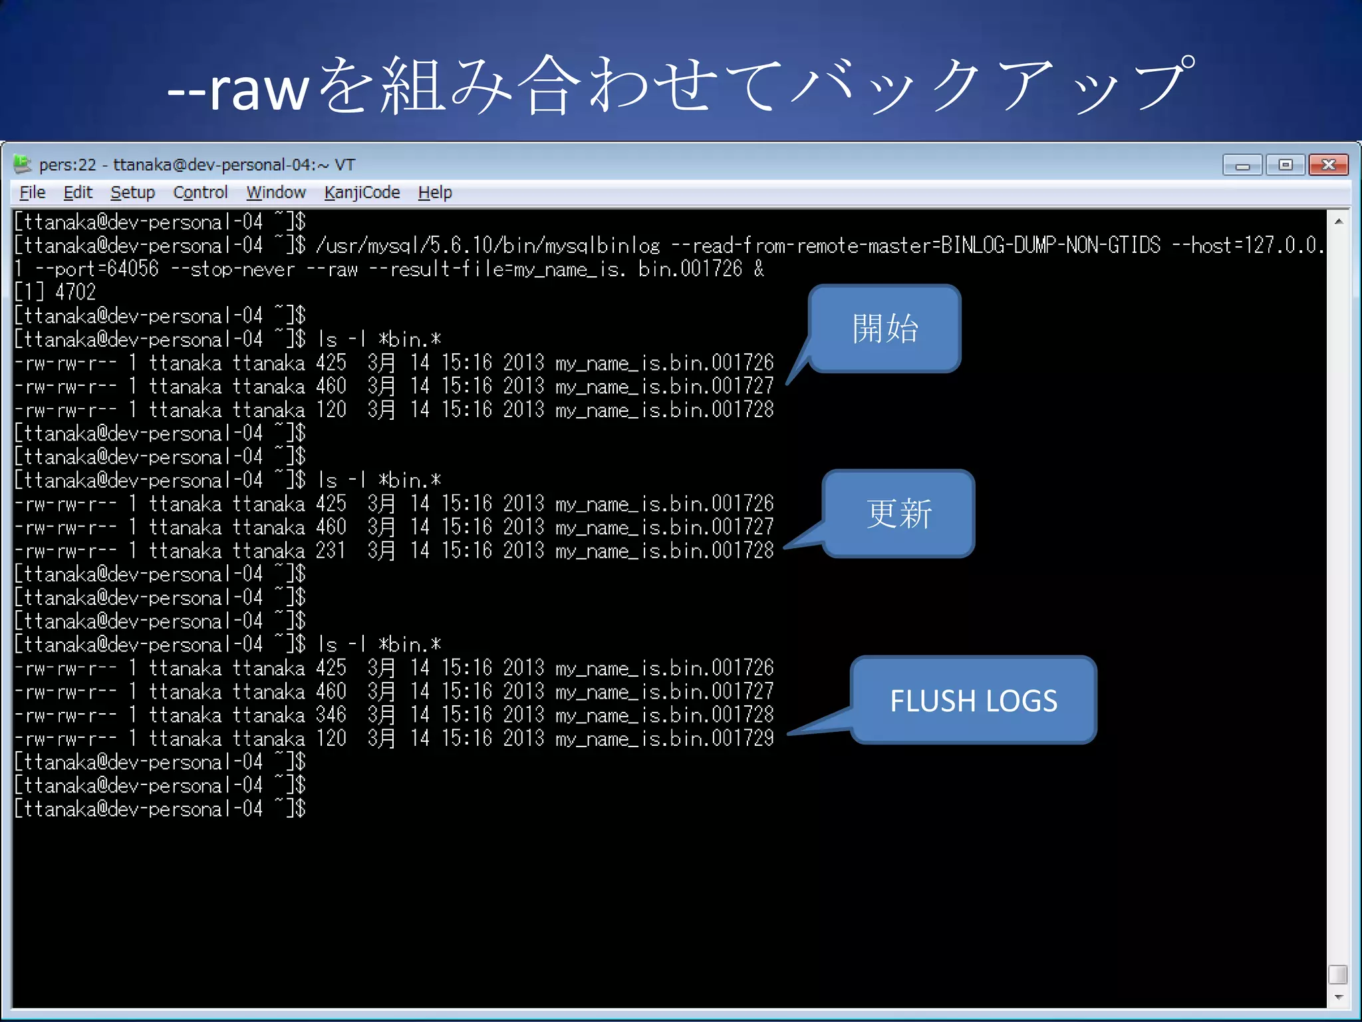Viewport: 1362px width, 1022px height.
Task: Open the Edit menu
Action: [78, 192]
